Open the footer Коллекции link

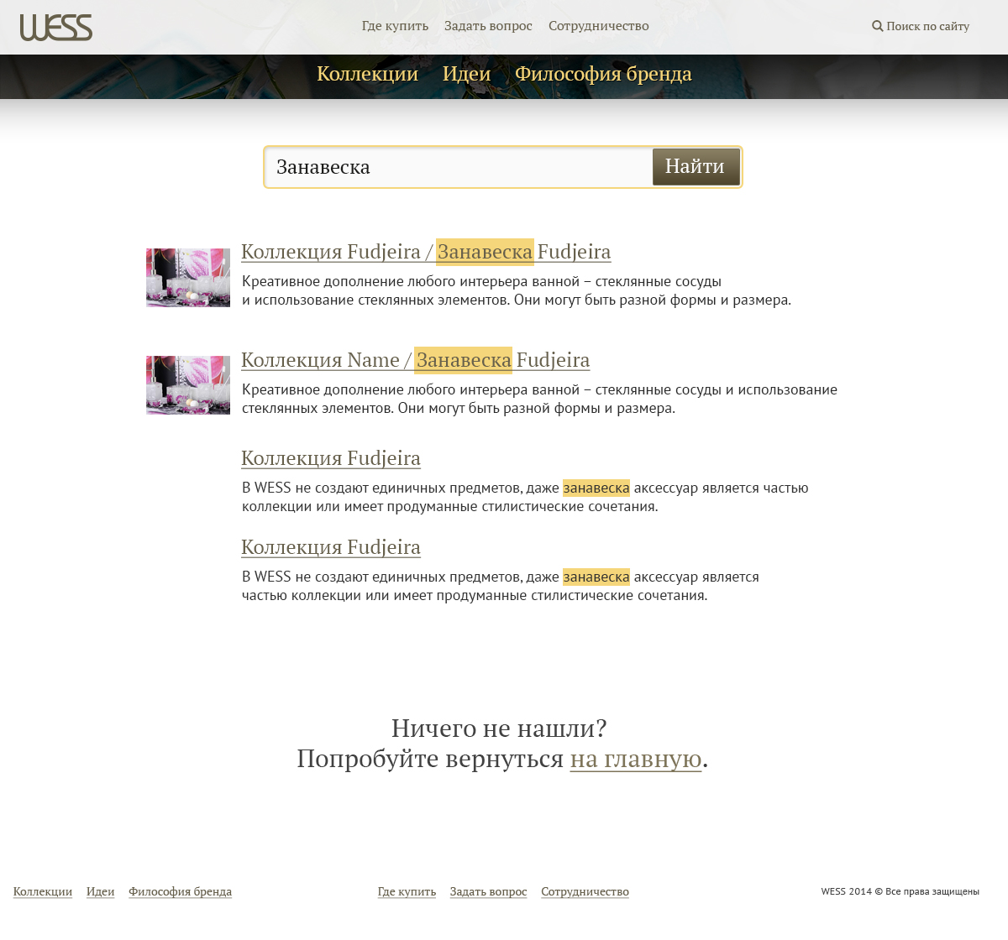point(43,891)
